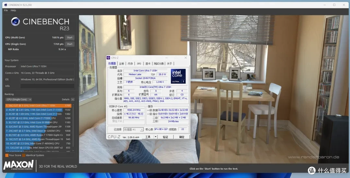Select ranking row Intel Core Ultra 7 155H
This screenshot has width=350, height=178.
tap(38, 105)
